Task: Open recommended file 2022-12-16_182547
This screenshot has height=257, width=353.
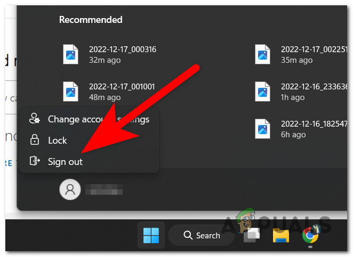Action: (x=301, y=129)
